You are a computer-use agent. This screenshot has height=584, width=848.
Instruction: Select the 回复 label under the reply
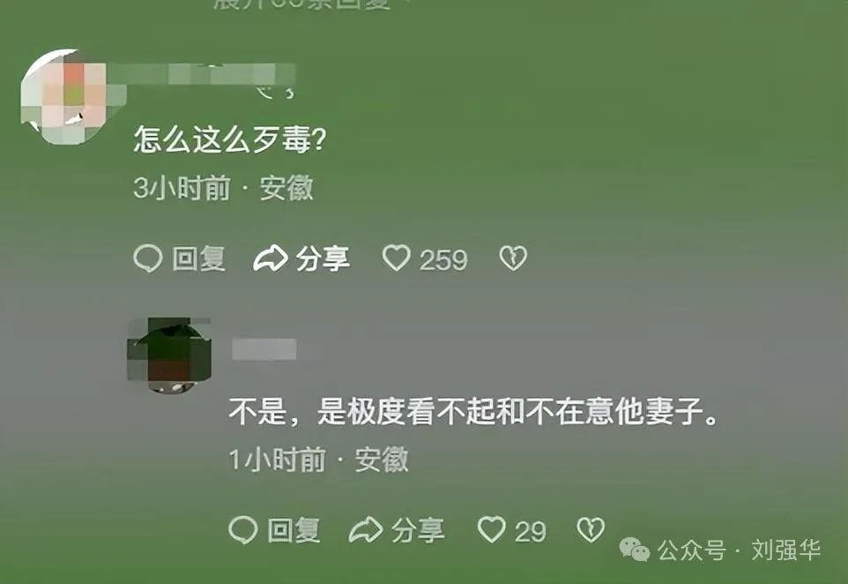[294, 530]
